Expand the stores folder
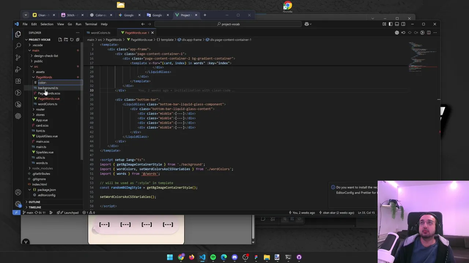The height and width of the screenshot is (263, 469). [40, 115]
